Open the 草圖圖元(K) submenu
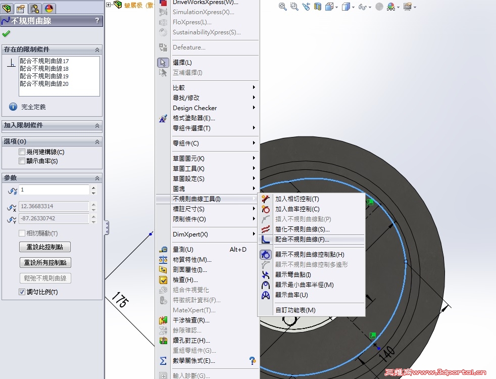The width and height of the screenshot is (496, 379). click(208, 159)
